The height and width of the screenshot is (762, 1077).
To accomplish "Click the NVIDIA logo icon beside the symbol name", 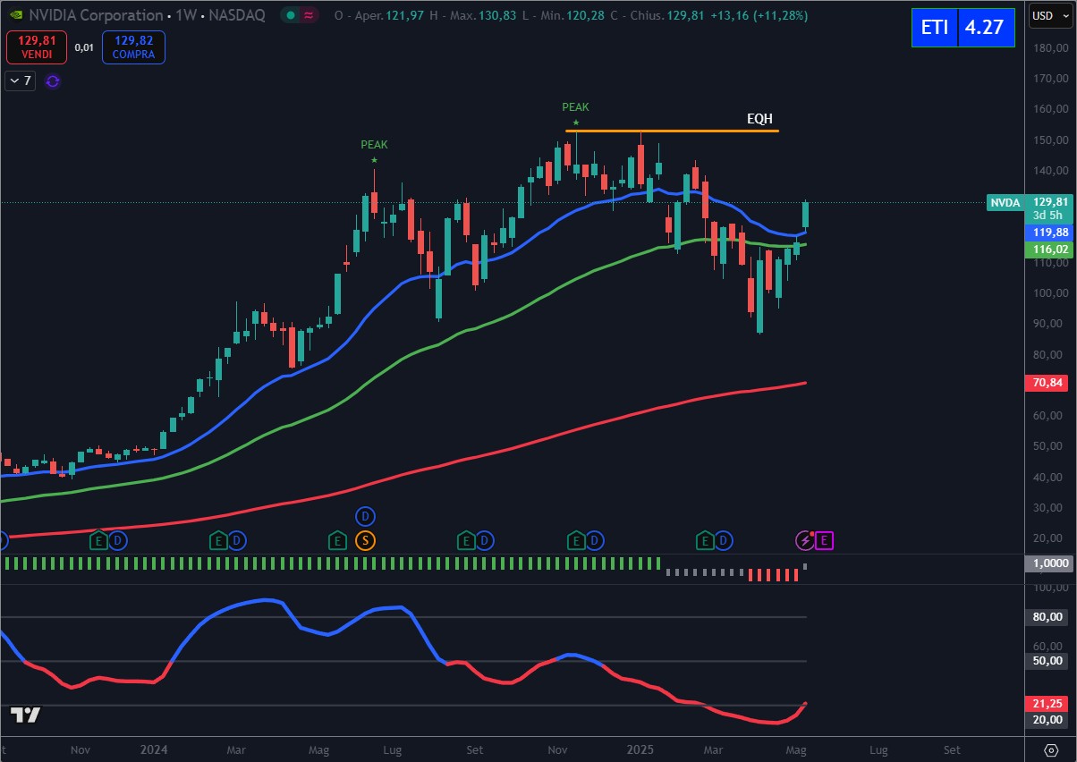I will pos(16,15).
